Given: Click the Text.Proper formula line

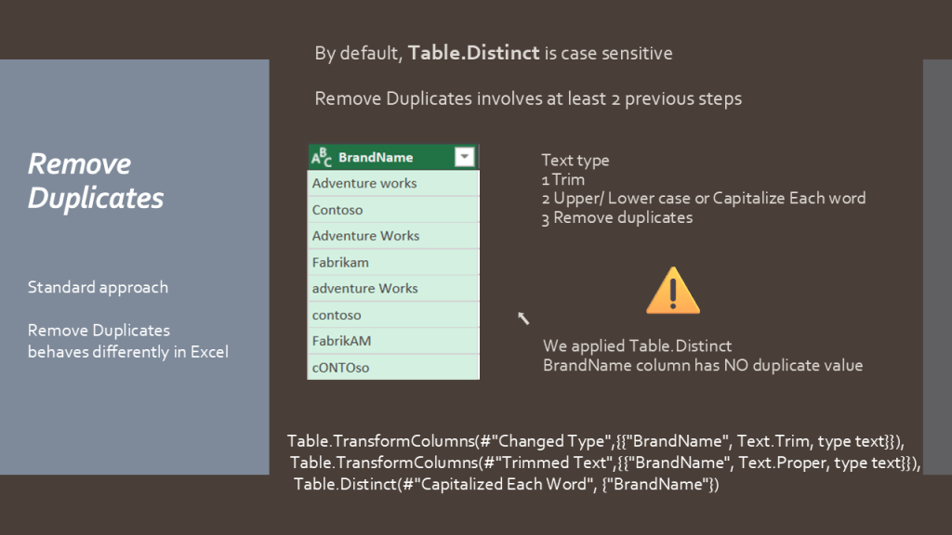Looking at the screenshot, I should coord(604,463).
